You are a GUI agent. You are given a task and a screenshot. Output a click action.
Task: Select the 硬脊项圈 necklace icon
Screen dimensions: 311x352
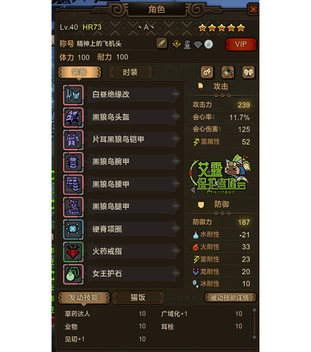tap(73, 229)
